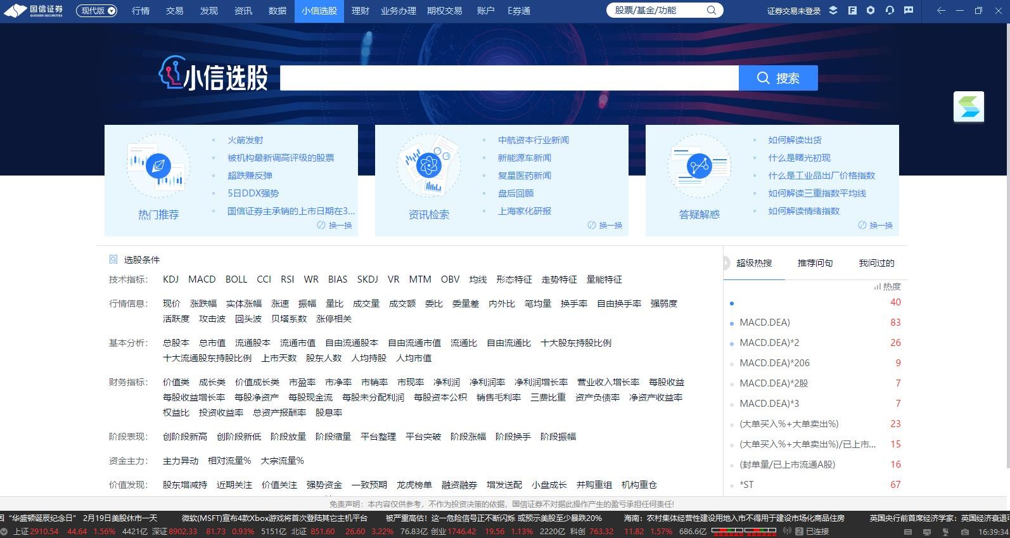Click the MACD.DEA)*206 hot search row
The width and height of the screenshot is (1010, 538).
coord(815,363)
